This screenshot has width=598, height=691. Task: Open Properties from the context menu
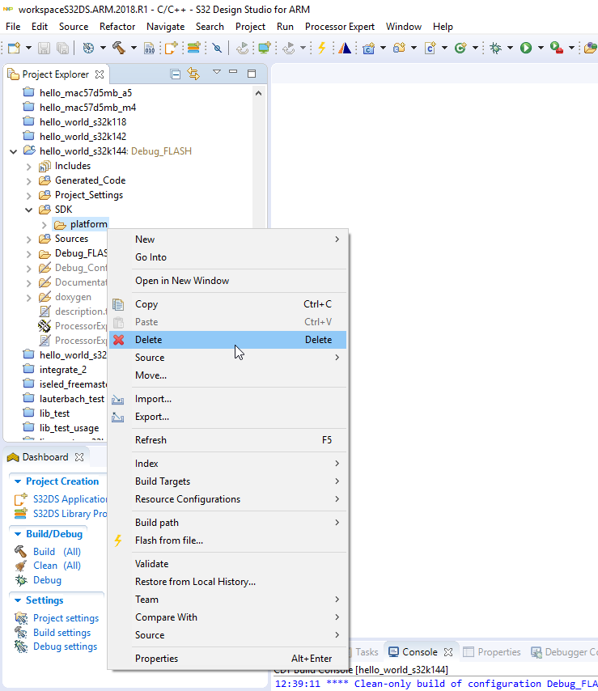[228, 659]
